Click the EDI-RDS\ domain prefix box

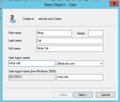(x=32, y=77)
